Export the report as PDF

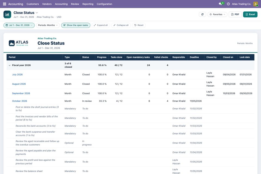(235, 14)
